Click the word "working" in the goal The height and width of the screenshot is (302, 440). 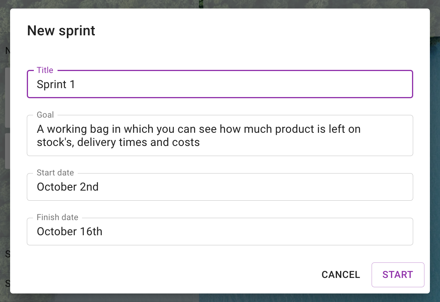pyautogui.click(x=67, y=129)
